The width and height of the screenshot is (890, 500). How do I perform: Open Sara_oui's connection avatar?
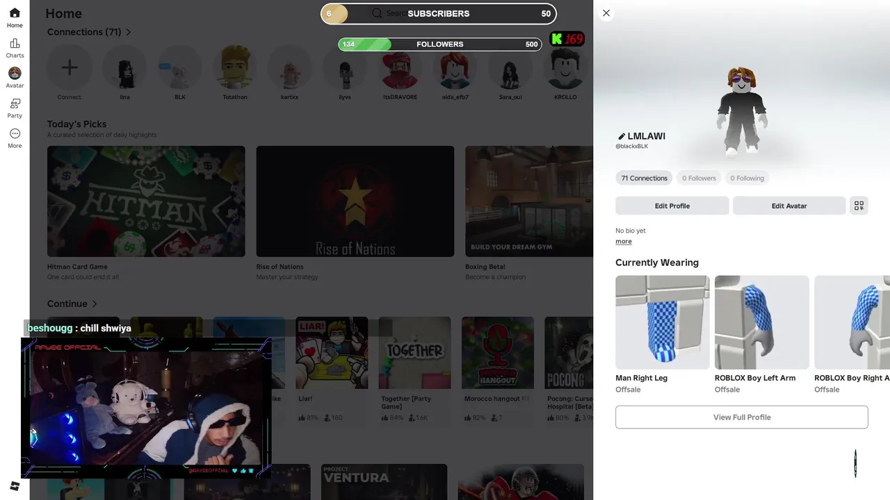(x=510, y=68)
